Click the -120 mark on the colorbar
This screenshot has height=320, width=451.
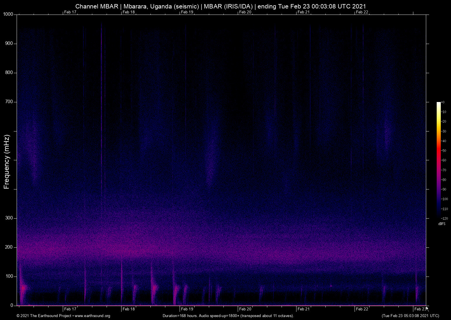444,219
